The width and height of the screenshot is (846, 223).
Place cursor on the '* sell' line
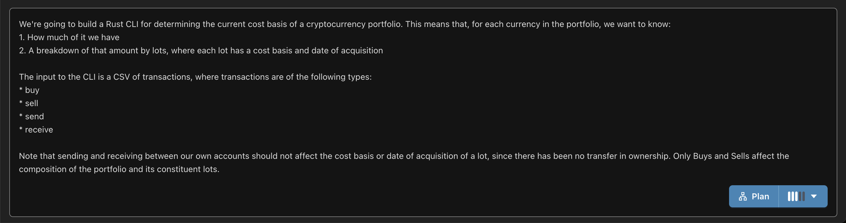(29, 103)
